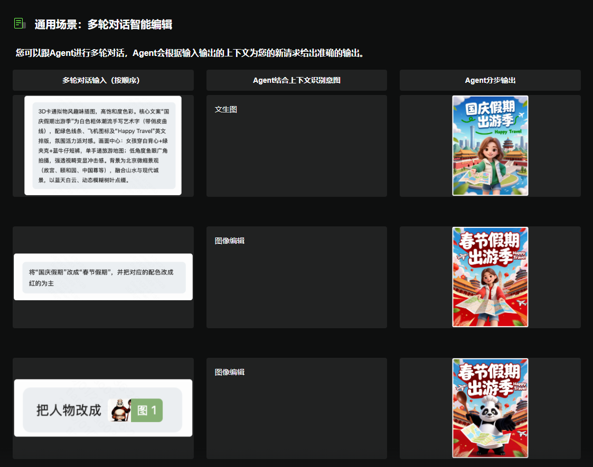The width and height of the screenshot is (593, 467).
Task: Click the panda reference image in the prompt
Action: click(119, 411)
